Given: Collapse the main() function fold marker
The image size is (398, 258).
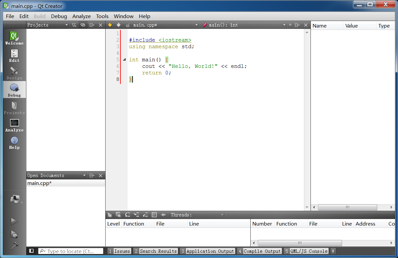Looking at the screenshot, I should 124,60.
